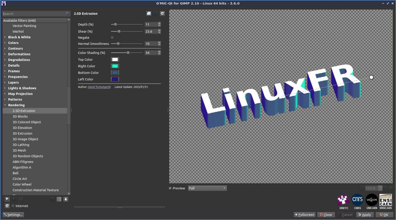
Task: Reset 2.5D Extrusion parameters to defaults
Action: 162,14
